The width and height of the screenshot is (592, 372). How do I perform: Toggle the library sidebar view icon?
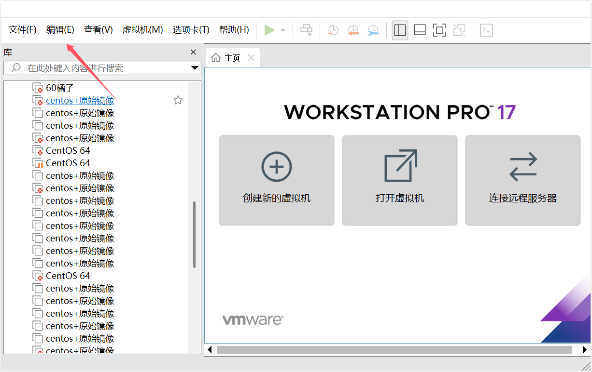point(400,30)
